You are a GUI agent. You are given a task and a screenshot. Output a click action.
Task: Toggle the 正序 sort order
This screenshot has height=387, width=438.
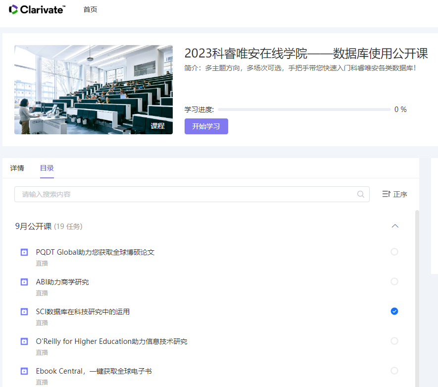pos(400,194)
